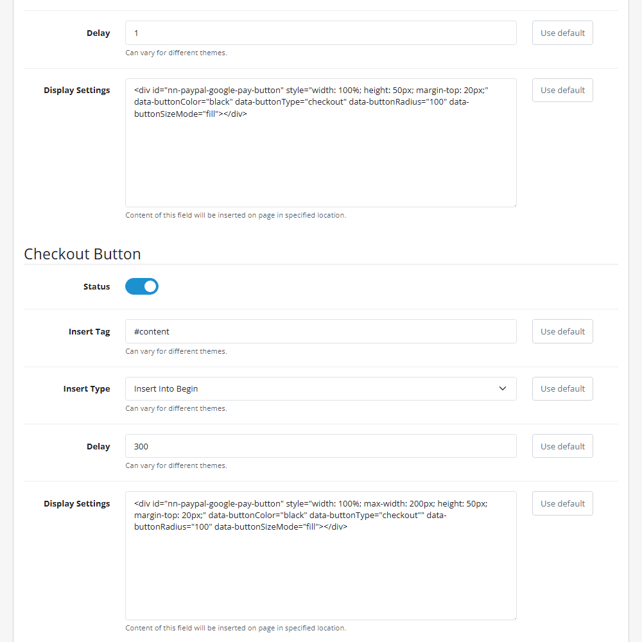The width and height of the screenshot is (642, 642).
Task: Click Use default beside Insert Tag field
Action: pos(562,331)
